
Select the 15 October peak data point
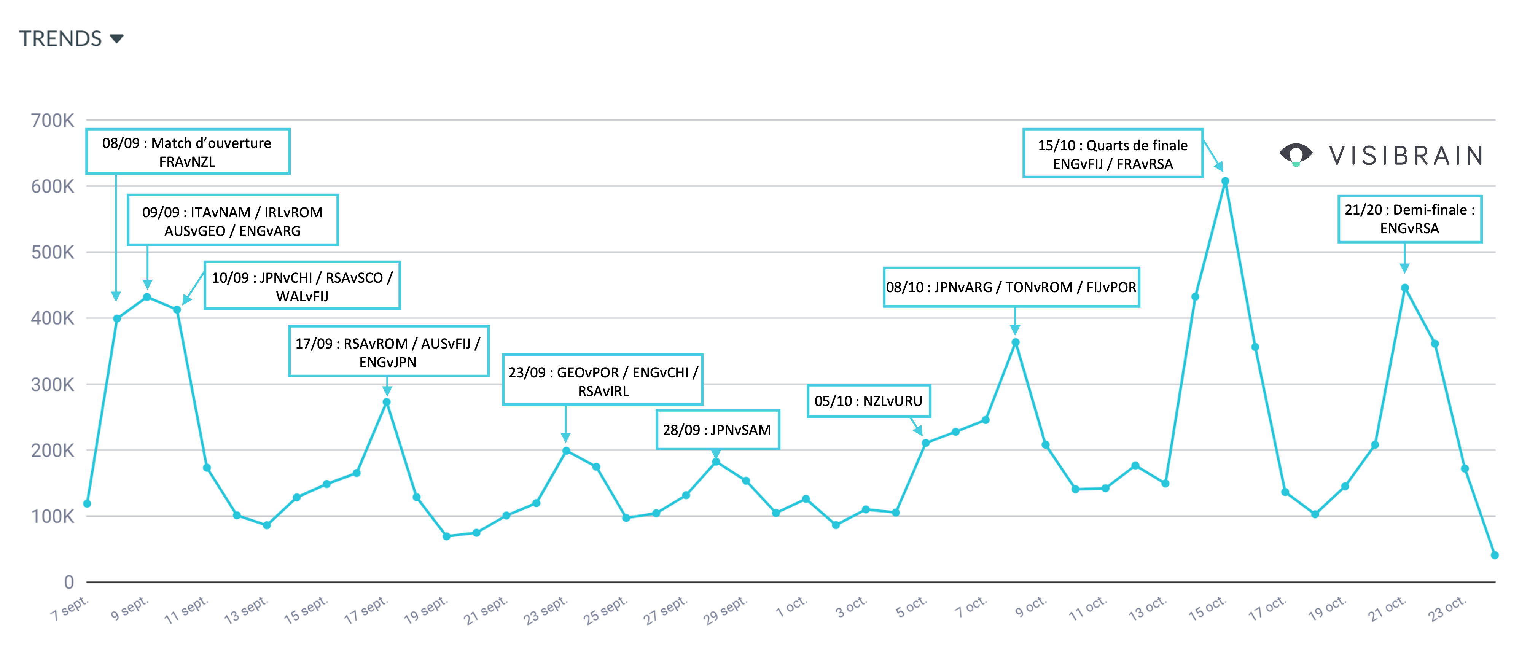point(1225,181)
